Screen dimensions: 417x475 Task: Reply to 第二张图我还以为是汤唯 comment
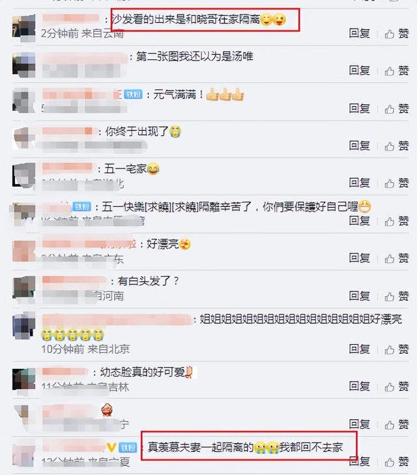[x=360, y=70]
